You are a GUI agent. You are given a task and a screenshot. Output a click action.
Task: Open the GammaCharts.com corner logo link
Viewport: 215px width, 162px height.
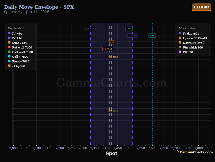click(195, 152)
